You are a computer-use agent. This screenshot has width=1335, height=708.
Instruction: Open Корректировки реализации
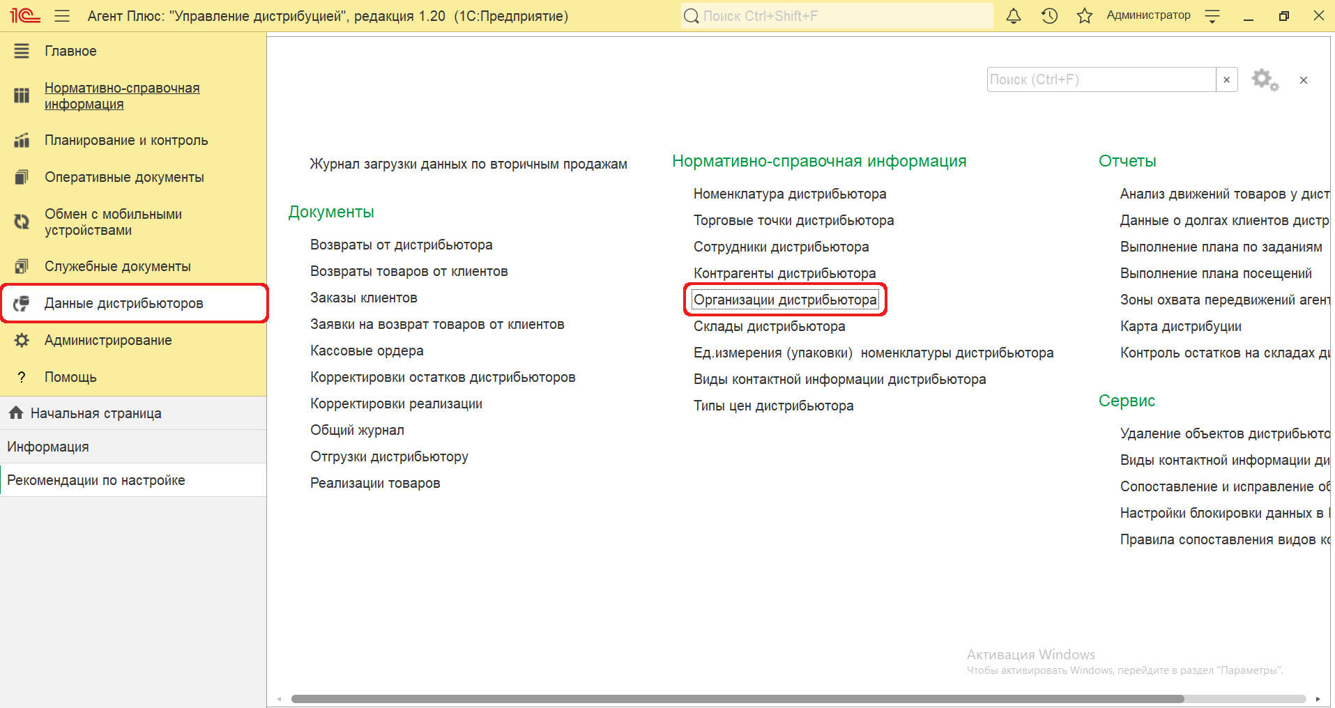coord(396,403)
